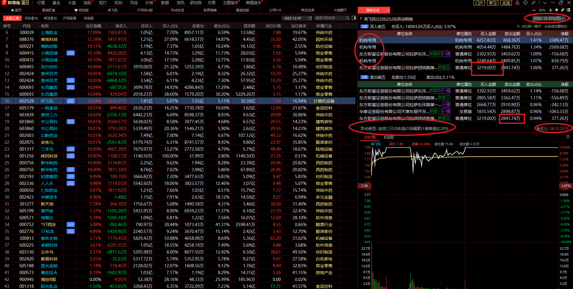Image resolution: width=573 pixels, height=289 pixels.
Task: Select the 自选股 filter under 全部上榜 row
Action: [x=89, y=18]
